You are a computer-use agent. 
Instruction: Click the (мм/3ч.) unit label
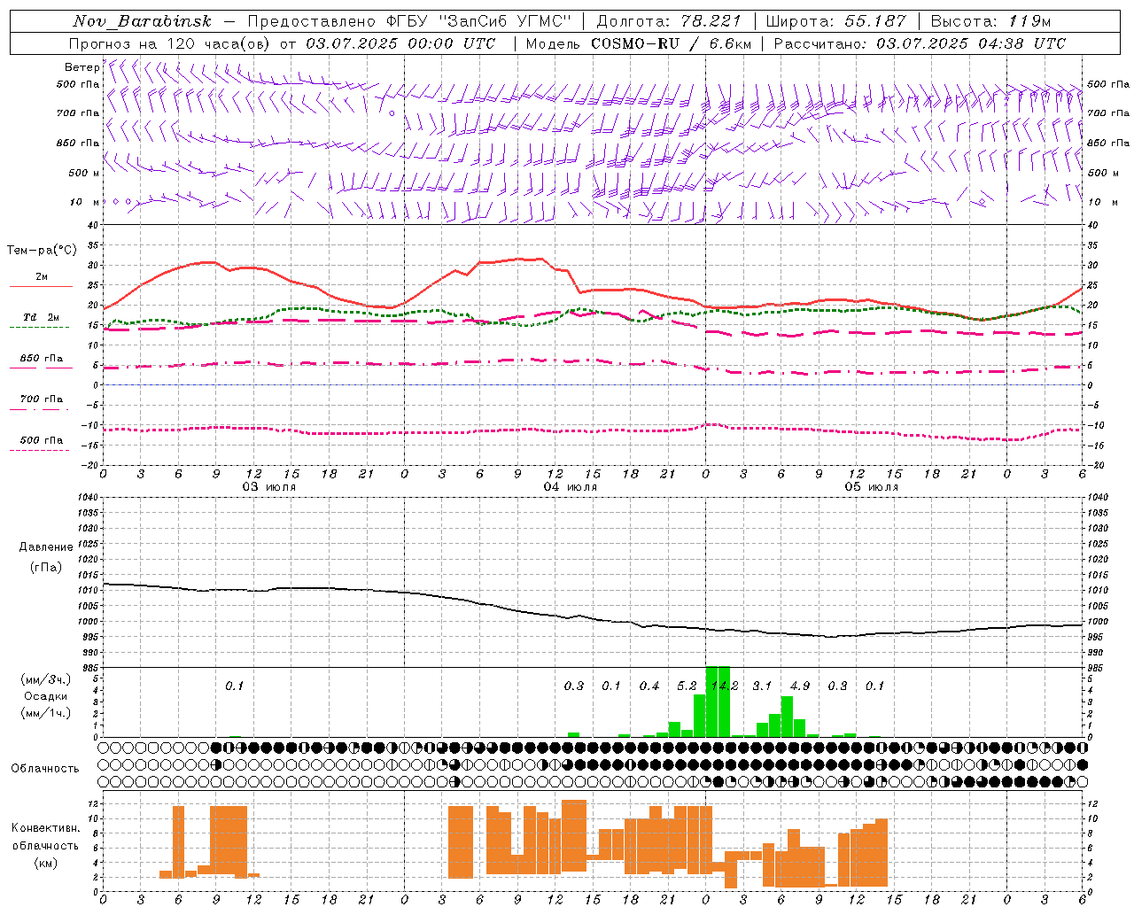point(45,680)
